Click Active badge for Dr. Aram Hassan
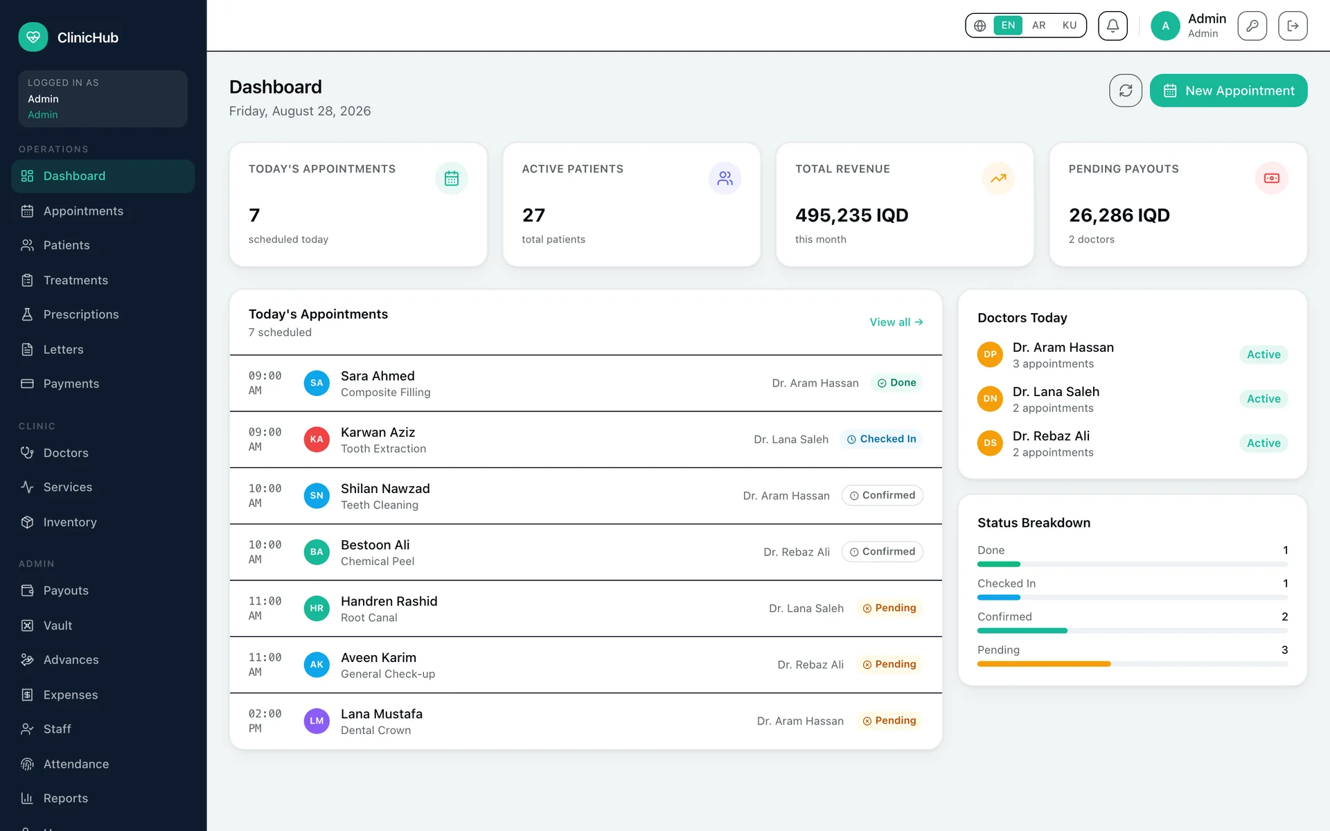1330x831 pixels. [x=1263, y=355]
